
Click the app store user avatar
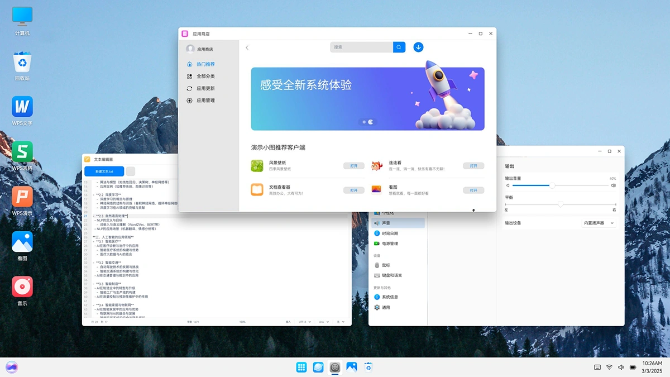190,49
